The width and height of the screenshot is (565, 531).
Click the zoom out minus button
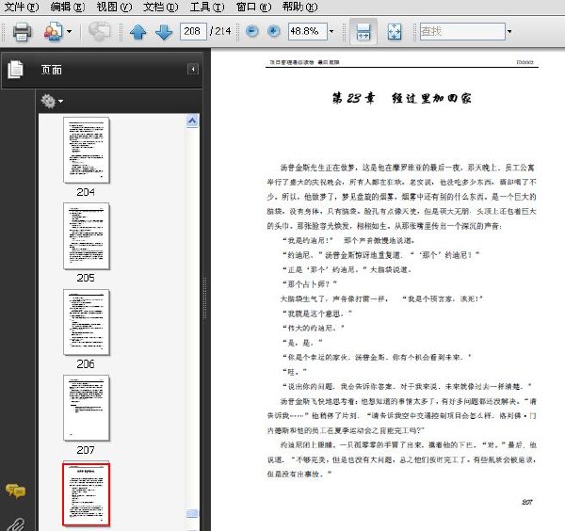pyautogui.click(x=252, y=31)
